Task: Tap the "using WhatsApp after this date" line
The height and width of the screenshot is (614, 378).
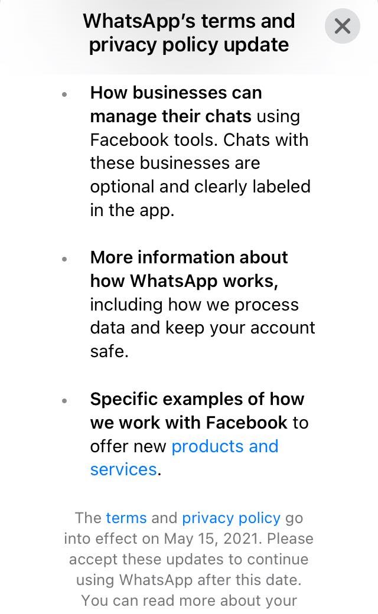Action: pyautogui.click(x=188, y=580)
